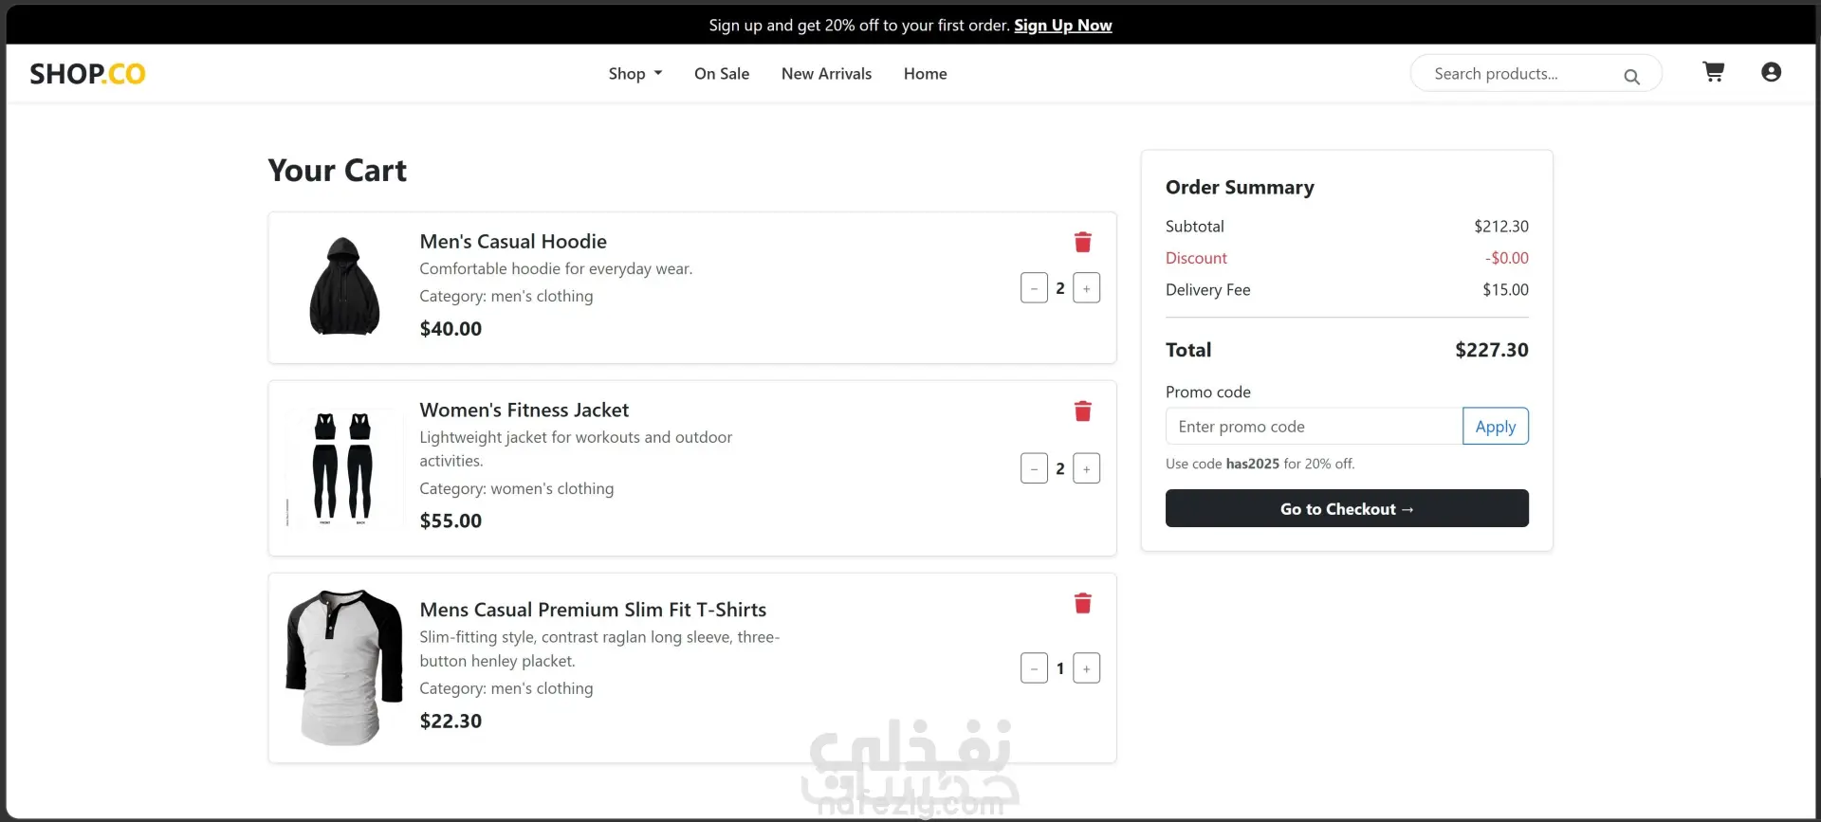1821x822 pixels.
Task: Expand the Shop dropdown menu
Action: point(635,74)
